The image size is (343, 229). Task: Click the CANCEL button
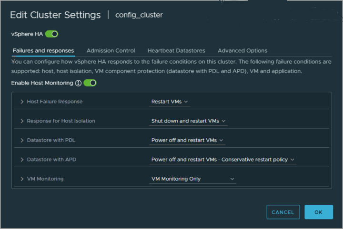pyautogui.click(x=283, y=212)
